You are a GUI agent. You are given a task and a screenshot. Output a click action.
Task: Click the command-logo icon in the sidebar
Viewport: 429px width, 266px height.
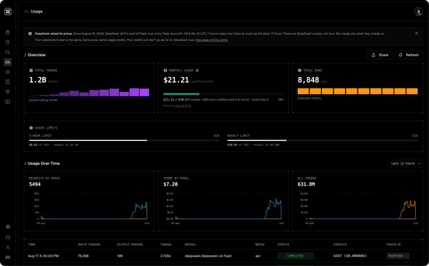click(8, 11)
